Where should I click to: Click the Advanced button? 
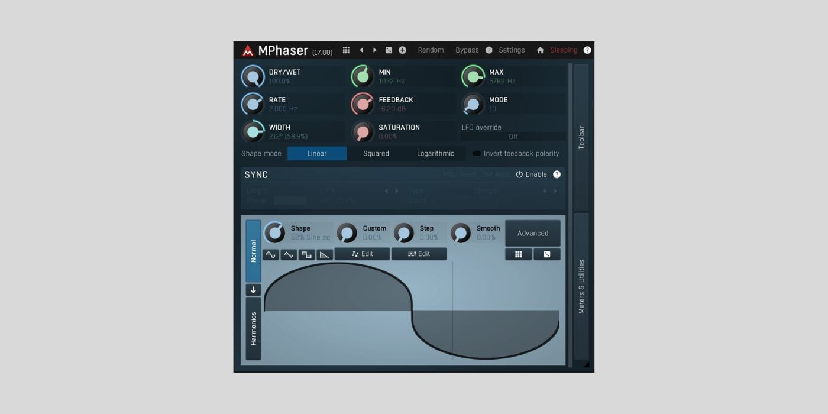coord(532,233)
